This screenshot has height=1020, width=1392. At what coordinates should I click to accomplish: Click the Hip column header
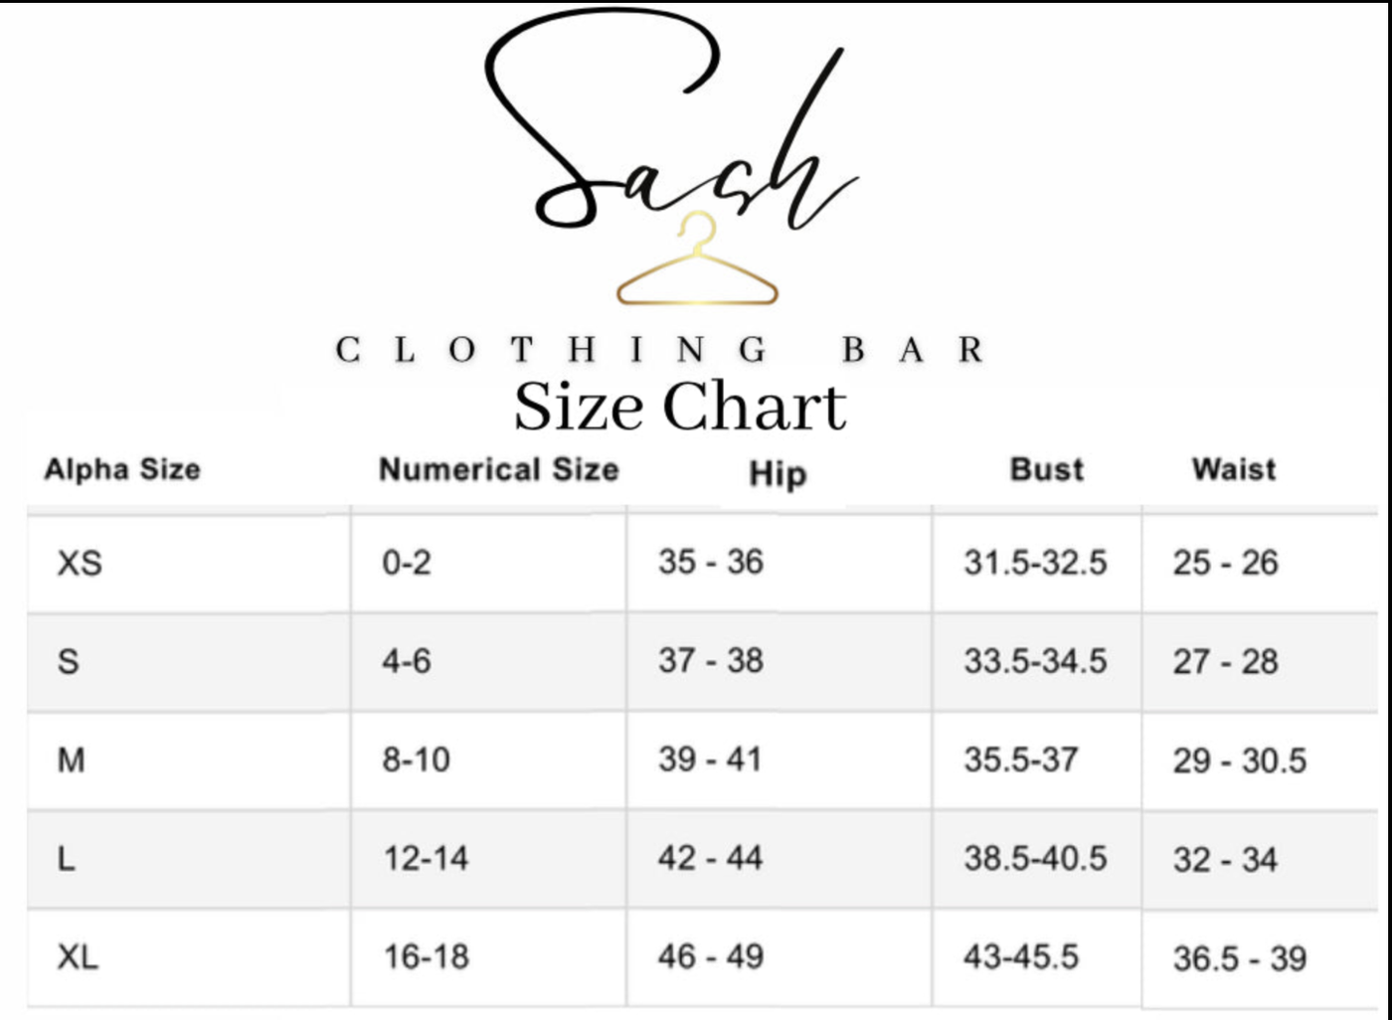[778, 474]
